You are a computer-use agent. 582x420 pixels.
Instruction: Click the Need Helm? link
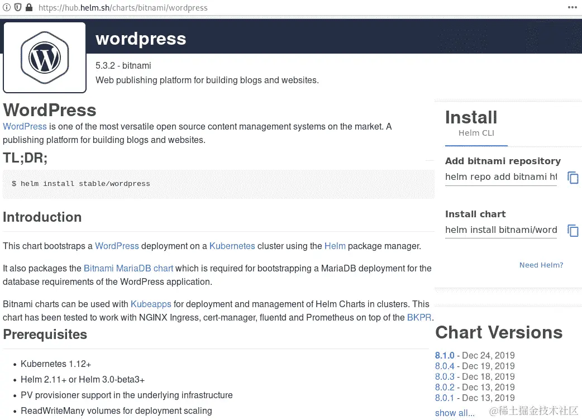click(541, 265)
